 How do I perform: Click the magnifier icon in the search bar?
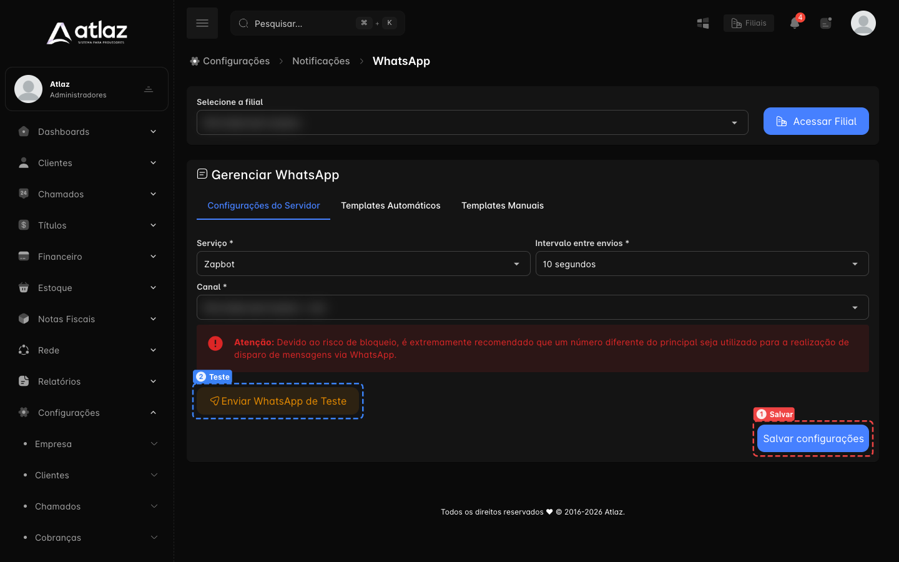click(243, 23)
